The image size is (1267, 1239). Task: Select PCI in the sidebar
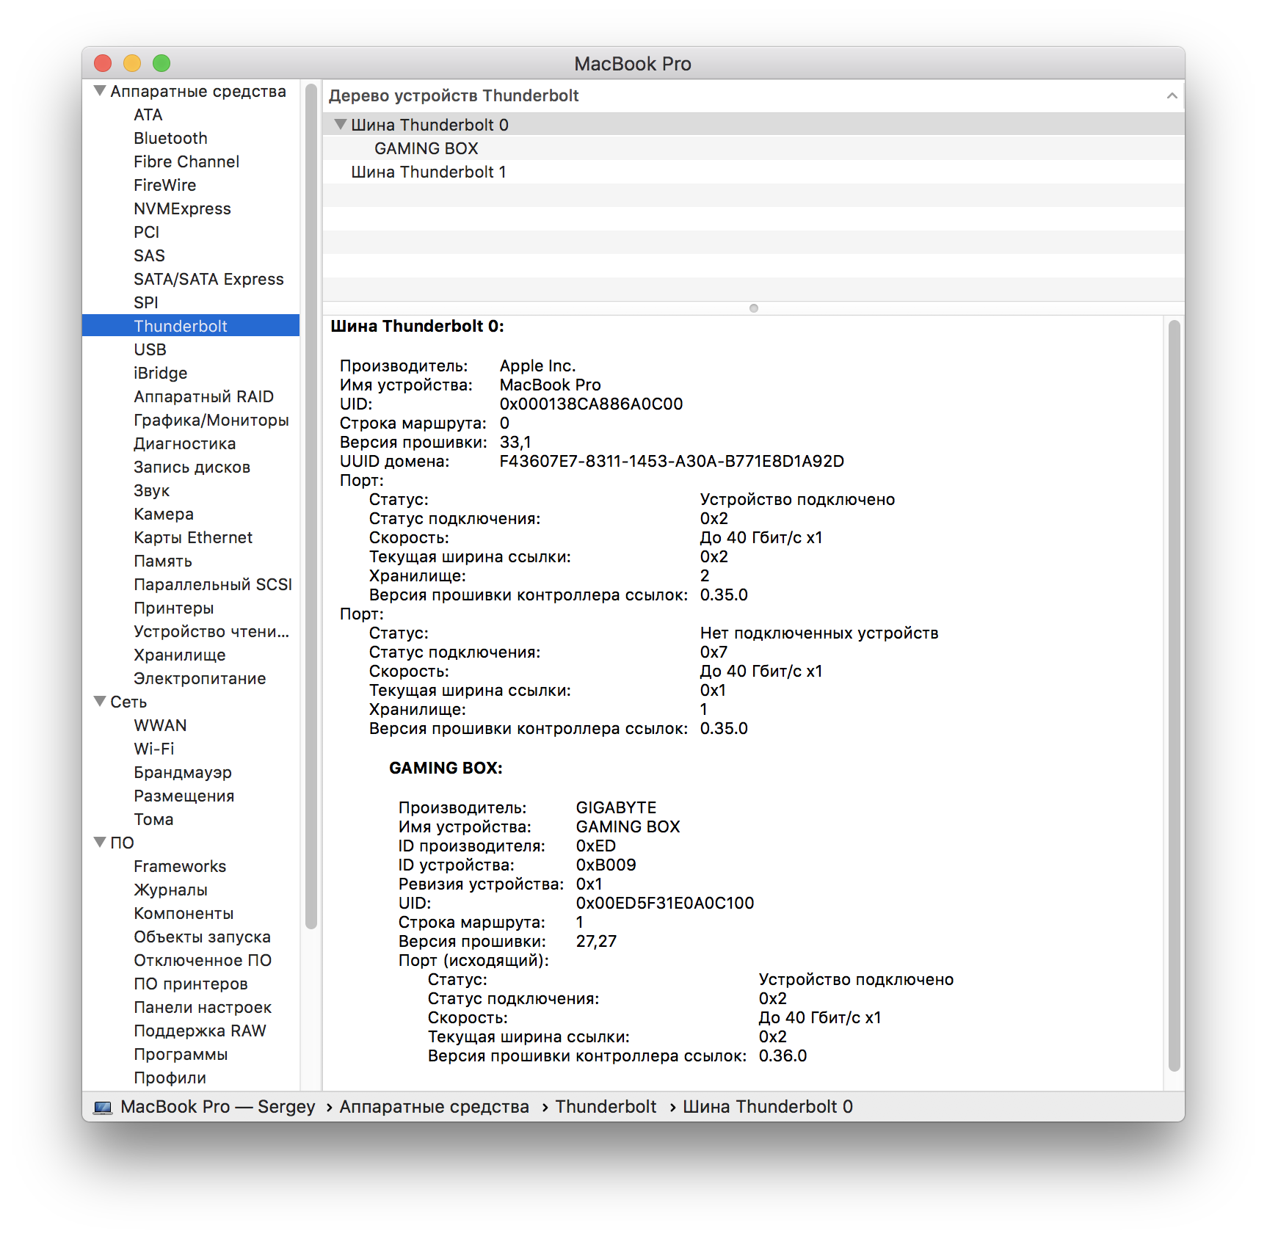[146, 232]
